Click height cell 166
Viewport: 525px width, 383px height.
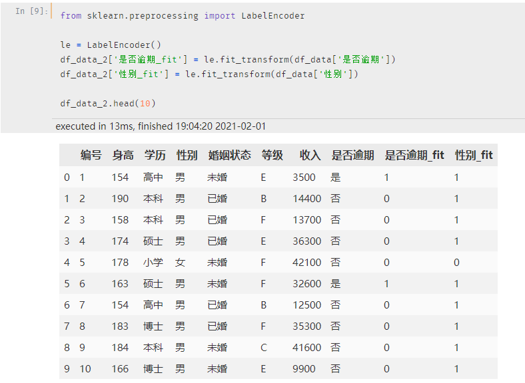(120, 368)
